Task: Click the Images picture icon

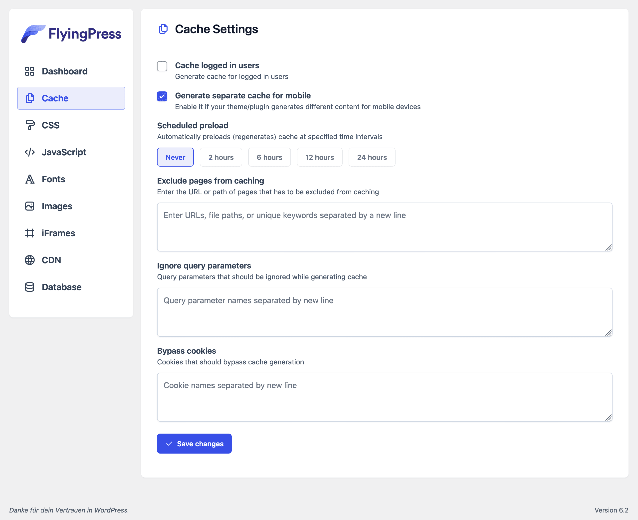Action: (30, 206)
